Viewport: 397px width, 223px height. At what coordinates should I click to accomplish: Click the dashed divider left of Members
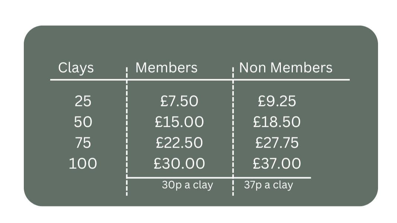tap(127, 130)
